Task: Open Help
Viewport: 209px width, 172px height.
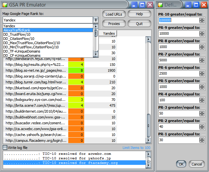Action: (139, 14)
